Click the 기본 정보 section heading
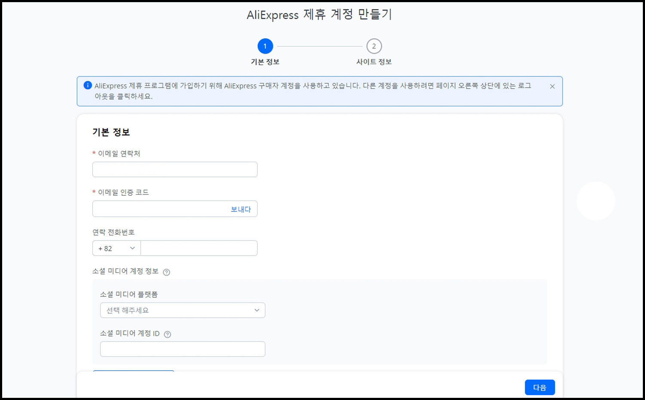 (x=111, y=132)
